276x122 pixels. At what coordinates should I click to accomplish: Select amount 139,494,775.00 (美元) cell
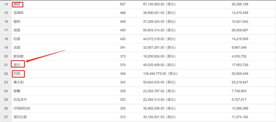pos(160,74)
